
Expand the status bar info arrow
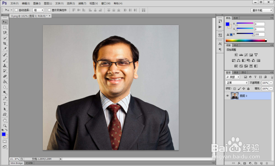pyautogui.click(x=61, y=159)
